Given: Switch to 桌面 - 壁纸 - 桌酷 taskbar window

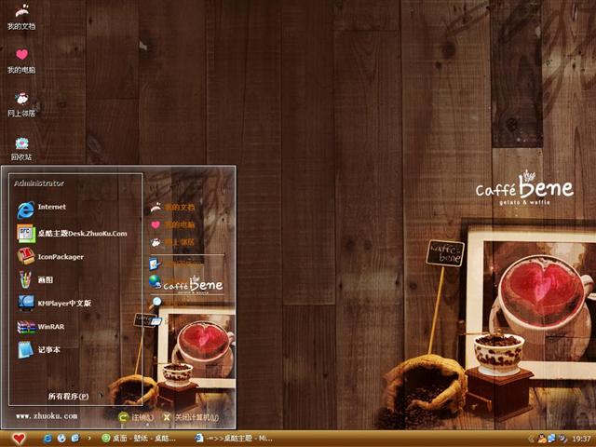Looking at the screenshot, I should pos(139,439).
